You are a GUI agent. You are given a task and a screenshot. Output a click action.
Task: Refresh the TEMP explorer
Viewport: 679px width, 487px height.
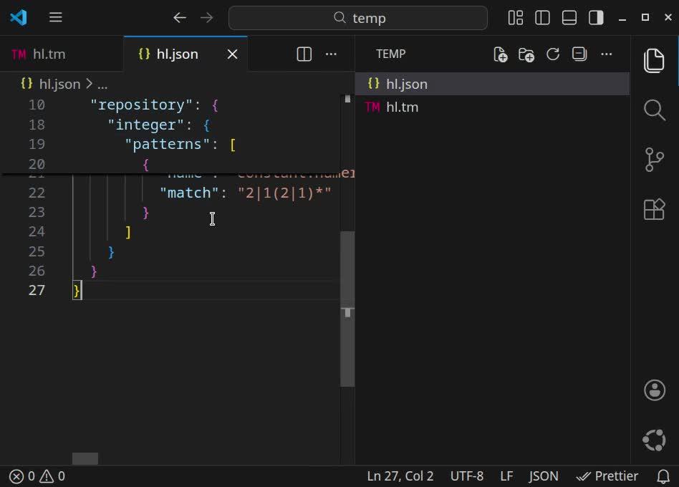552,54
